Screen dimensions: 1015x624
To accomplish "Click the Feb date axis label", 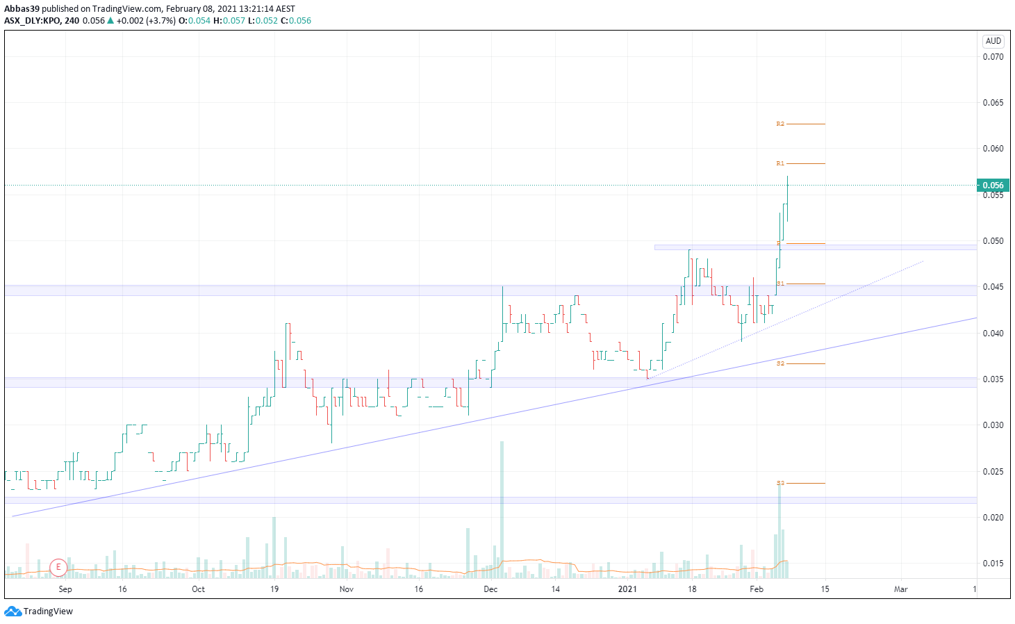I will pos(757,589).
